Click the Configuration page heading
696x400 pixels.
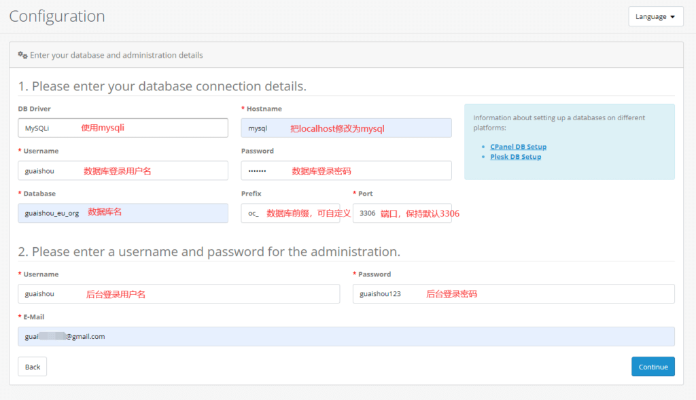[57, 16]
